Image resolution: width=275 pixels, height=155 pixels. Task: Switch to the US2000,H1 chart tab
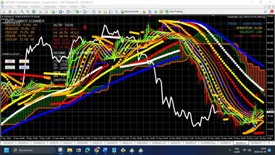(x=39, y=143)
